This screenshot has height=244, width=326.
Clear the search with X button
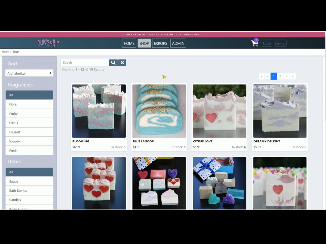(x=122, y=63)
